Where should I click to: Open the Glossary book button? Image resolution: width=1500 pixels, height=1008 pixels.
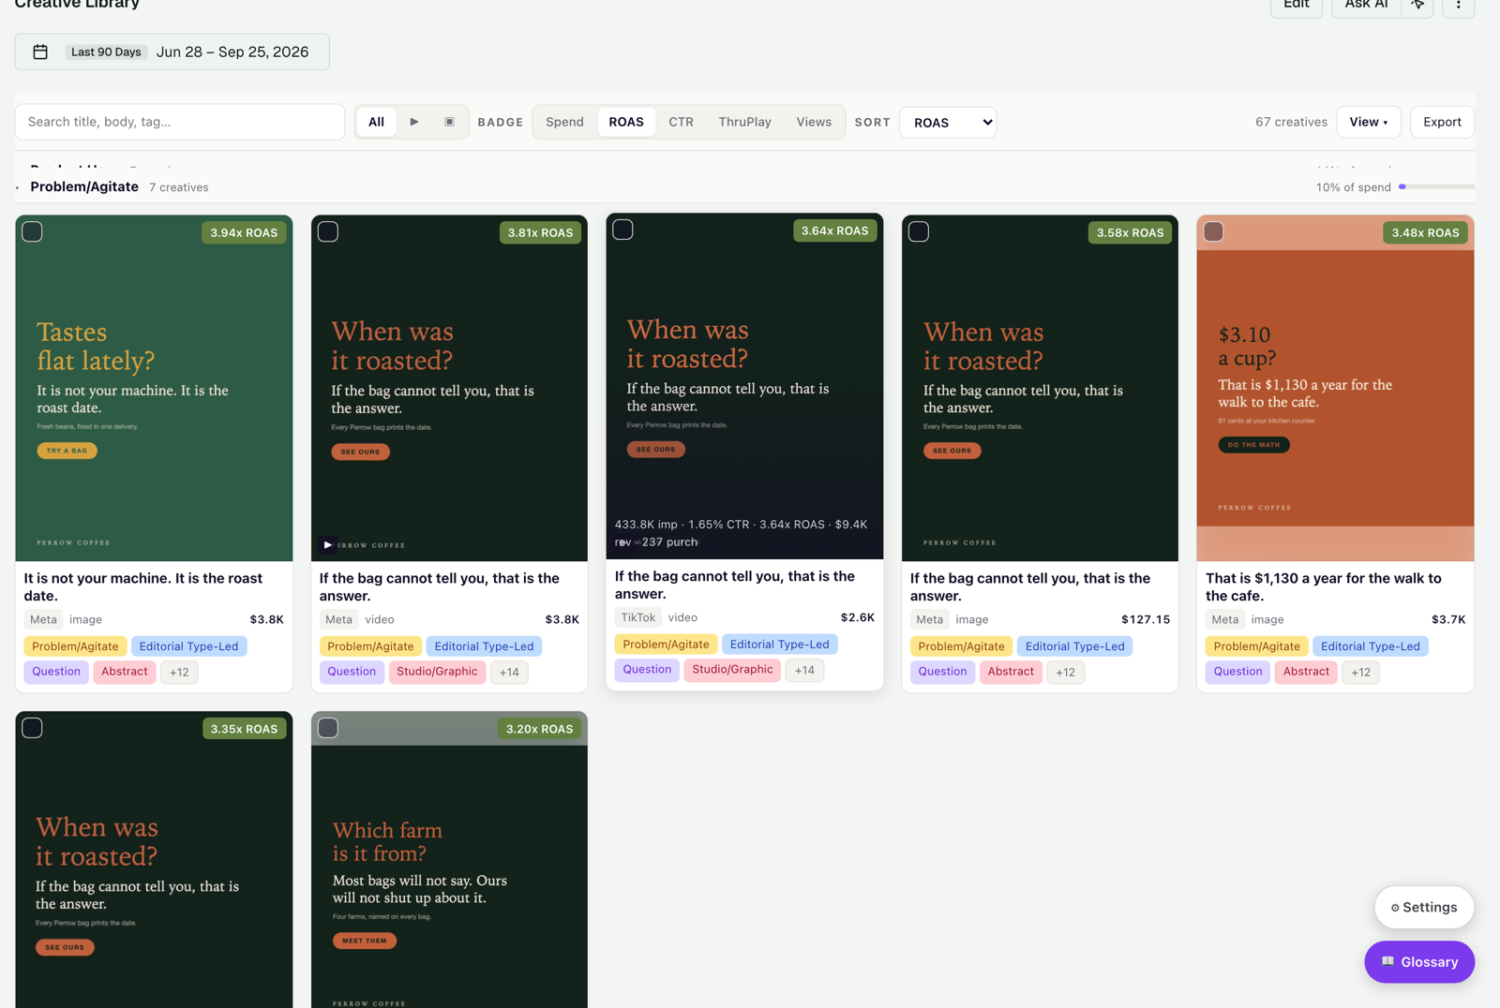1419,962
